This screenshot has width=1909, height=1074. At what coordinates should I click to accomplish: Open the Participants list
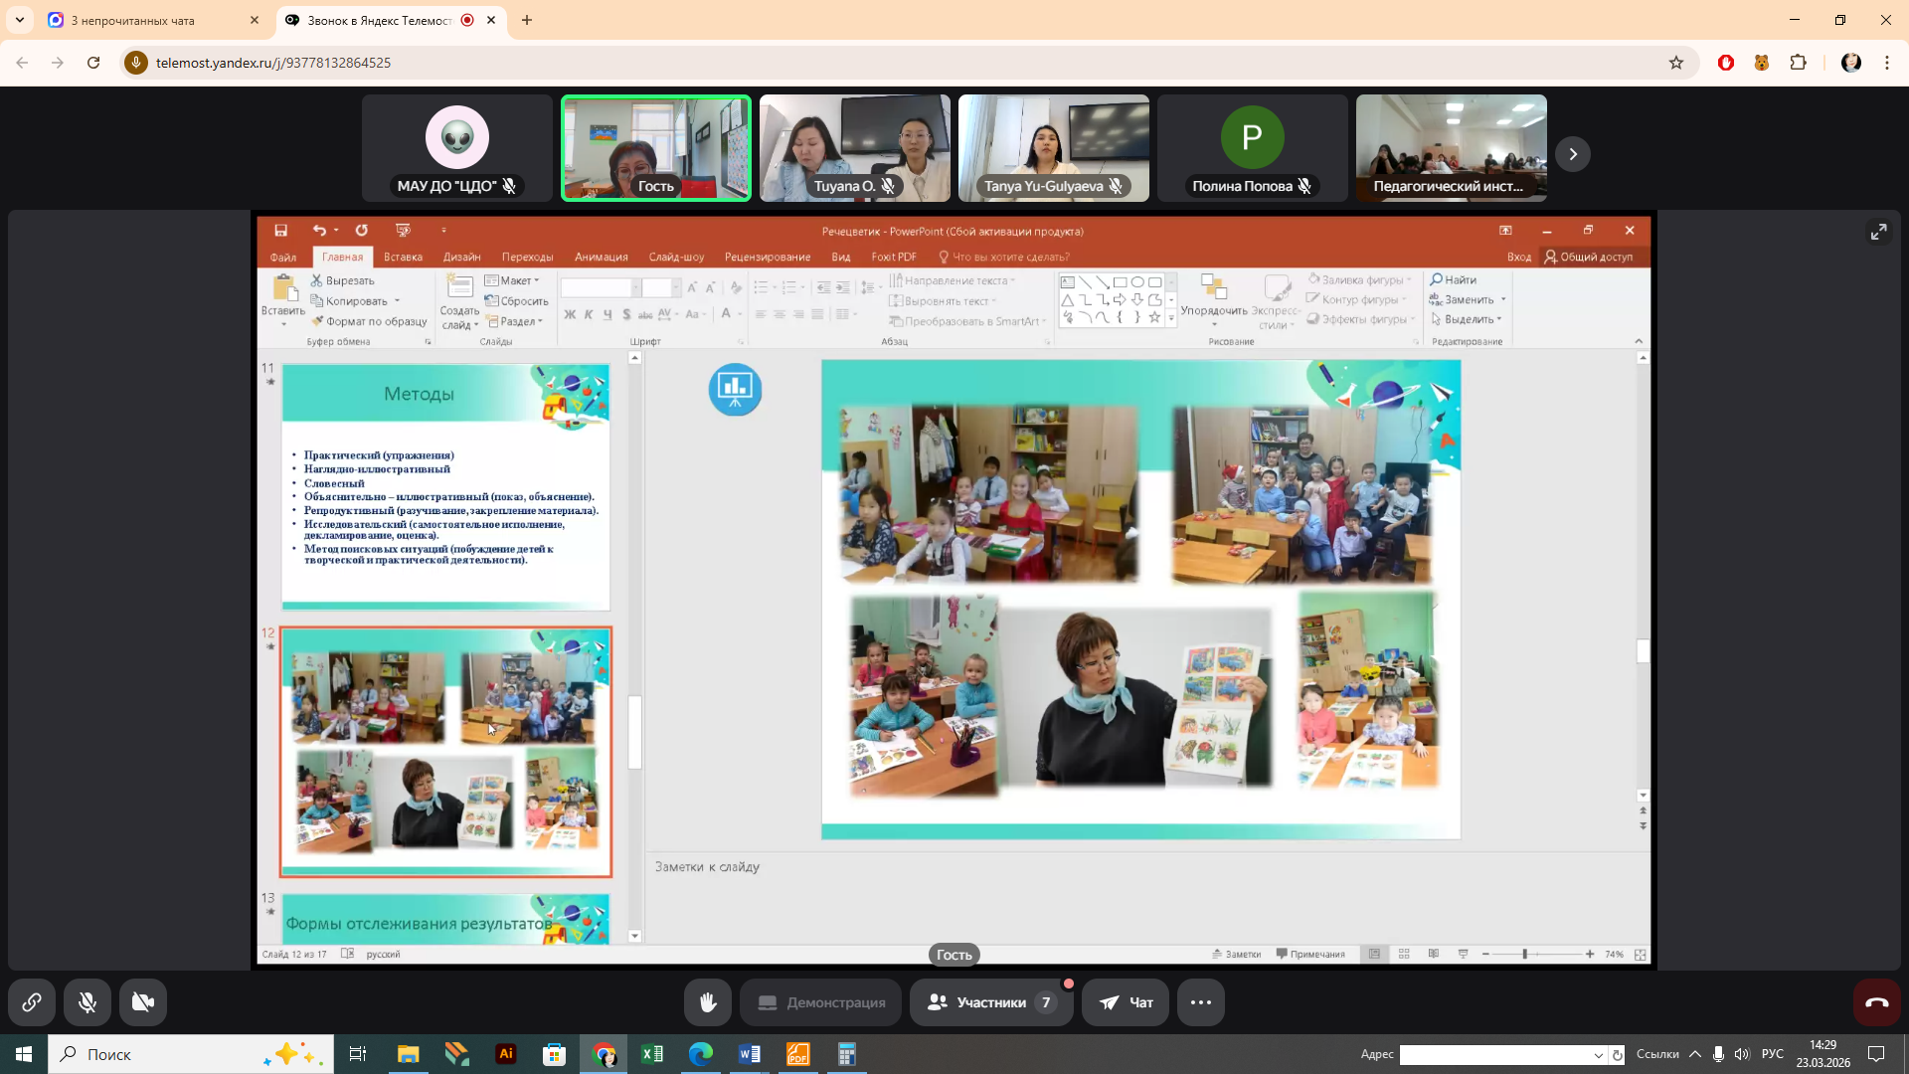tap(990, 1002)
